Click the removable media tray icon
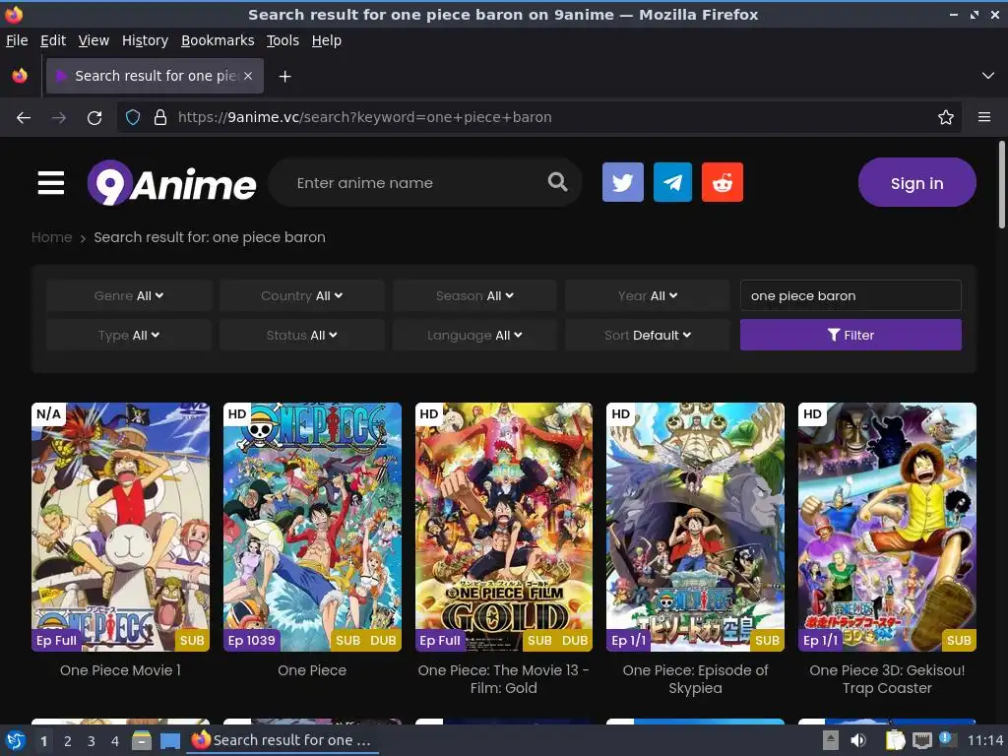 coord(830,740)
